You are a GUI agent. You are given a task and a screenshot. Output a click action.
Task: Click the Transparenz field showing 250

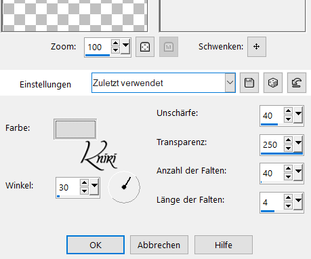click(x=272, y=145)
